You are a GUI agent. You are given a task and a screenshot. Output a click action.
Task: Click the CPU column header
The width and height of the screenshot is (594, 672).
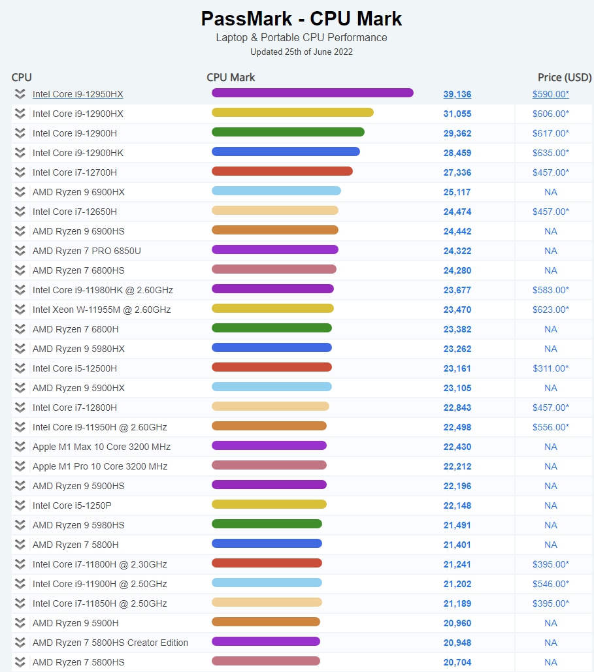point(22,77)
